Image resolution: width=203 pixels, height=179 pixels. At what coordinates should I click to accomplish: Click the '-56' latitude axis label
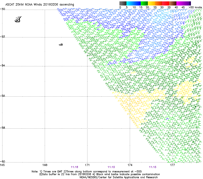[x=2, y=96]
